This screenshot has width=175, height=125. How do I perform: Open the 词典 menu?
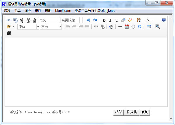pyautogui.click(x=28, y=10)
